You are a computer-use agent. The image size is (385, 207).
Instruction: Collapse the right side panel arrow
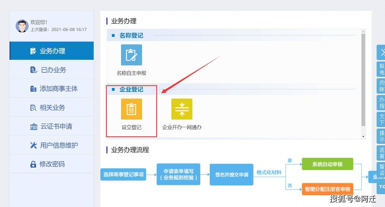pyautogui.click(x=382, y=52)
